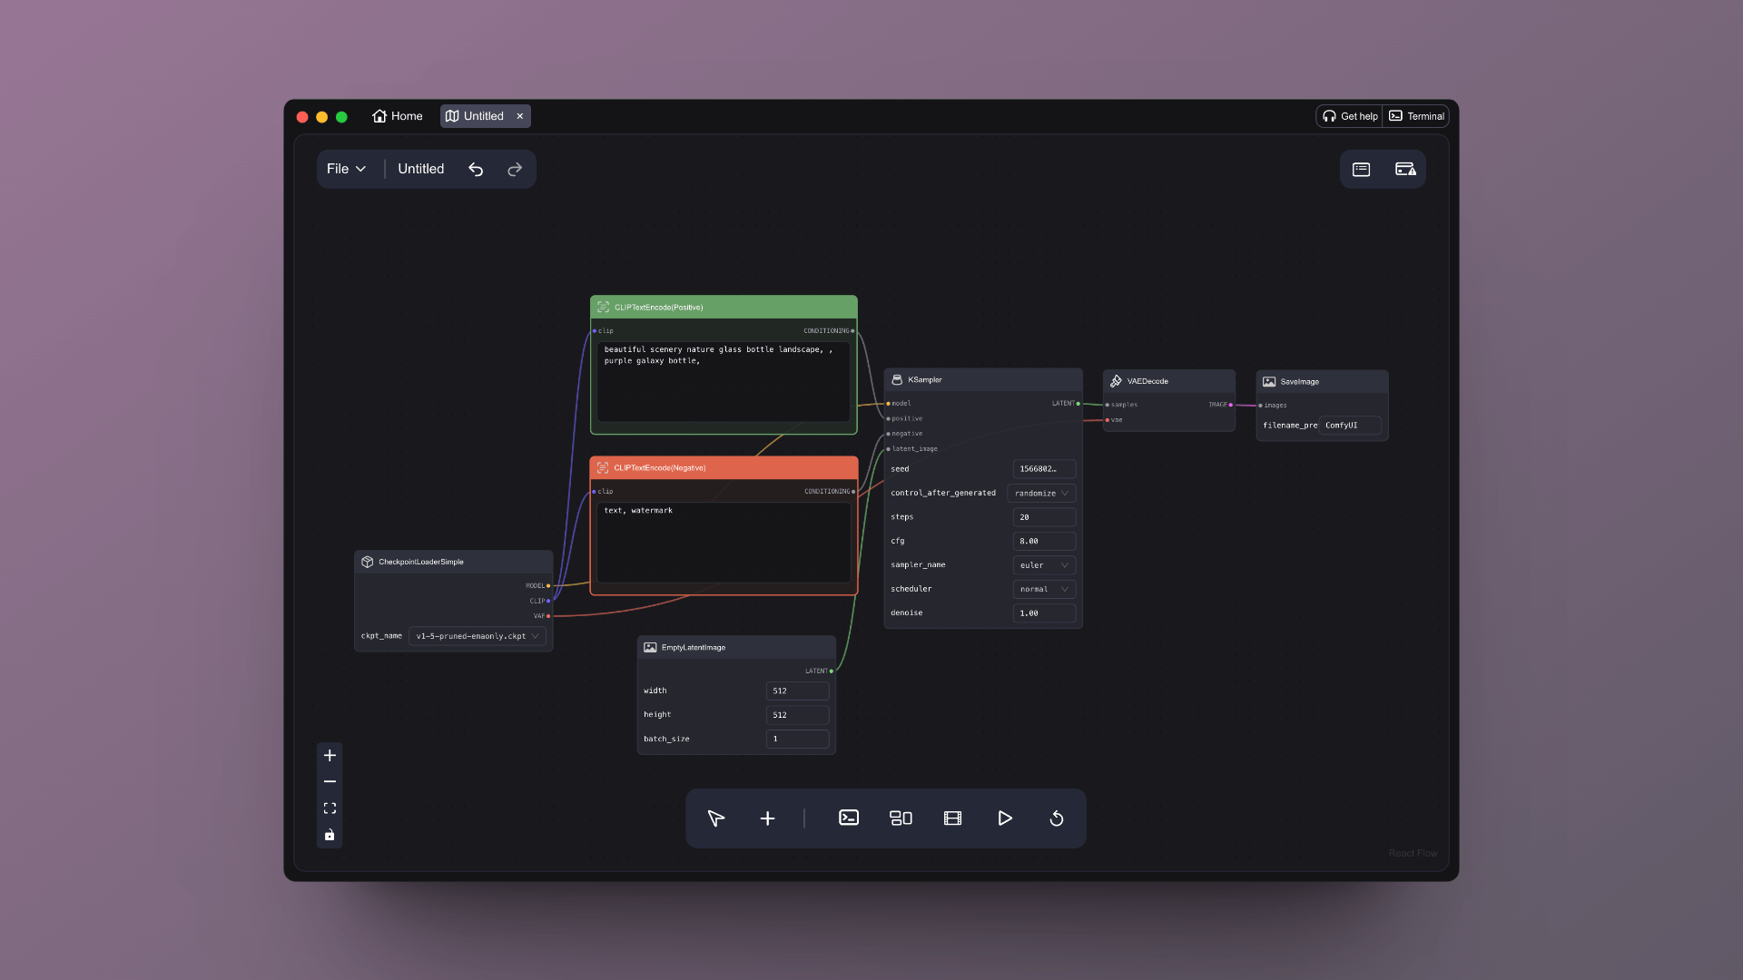
Task: Select the pointer cursor tool
Action: (716, 818)
